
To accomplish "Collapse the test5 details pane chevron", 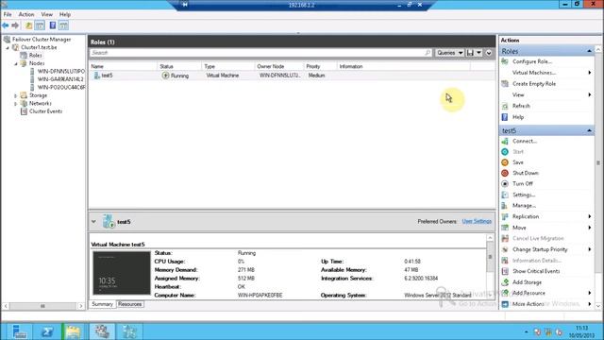I will (x=93, y=222).
